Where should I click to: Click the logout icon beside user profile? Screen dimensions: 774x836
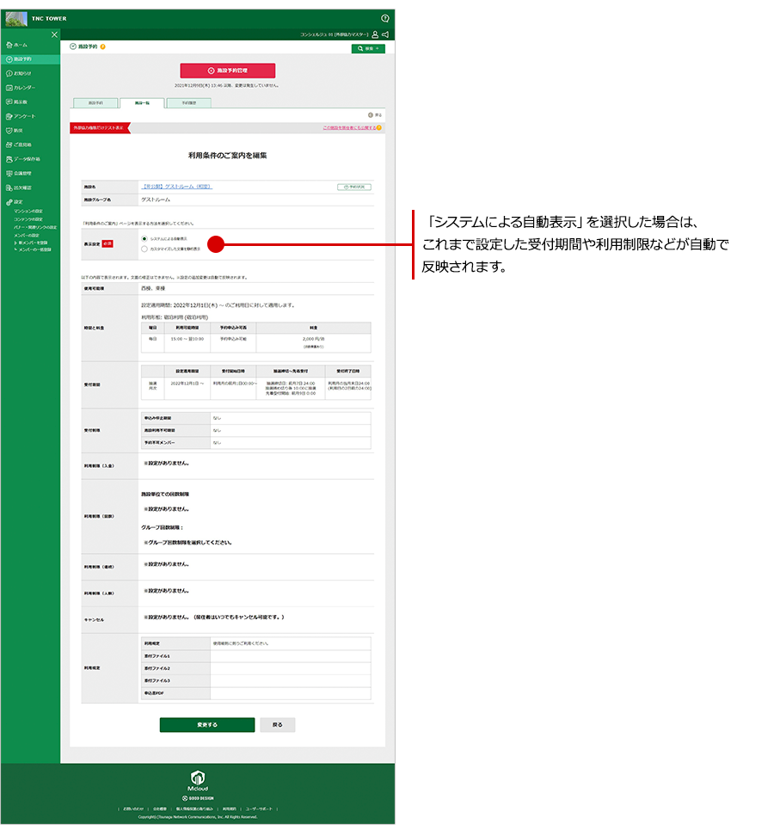click(385, 34)
